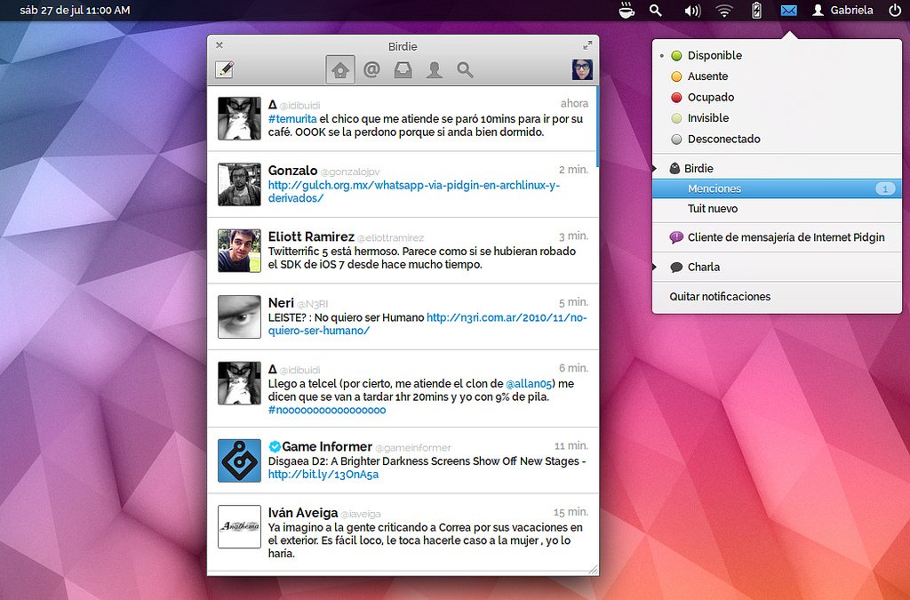Set status to Ocupado

point(710,97)
